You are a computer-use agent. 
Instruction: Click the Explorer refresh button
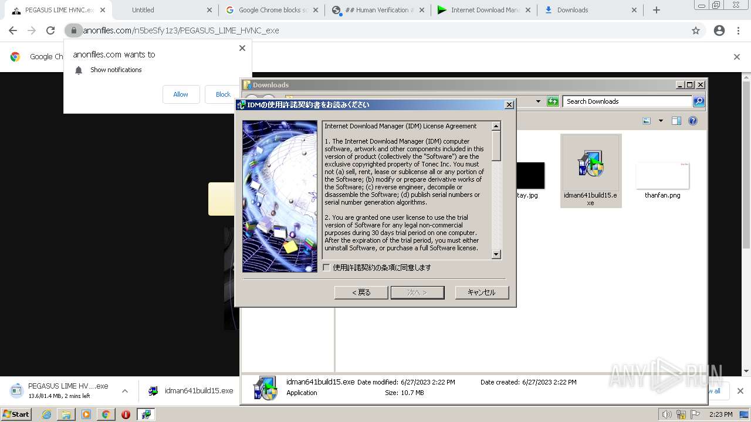(x=553, y=101)
